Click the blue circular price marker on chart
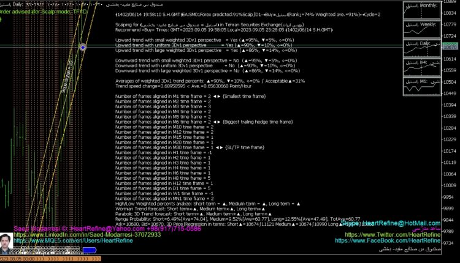 click(x=83, y=46)
